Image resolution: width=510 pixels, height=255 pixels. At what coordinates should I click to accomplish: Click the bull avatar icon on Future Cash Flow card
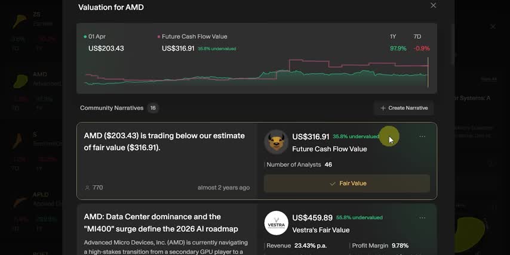pos(276,142)
